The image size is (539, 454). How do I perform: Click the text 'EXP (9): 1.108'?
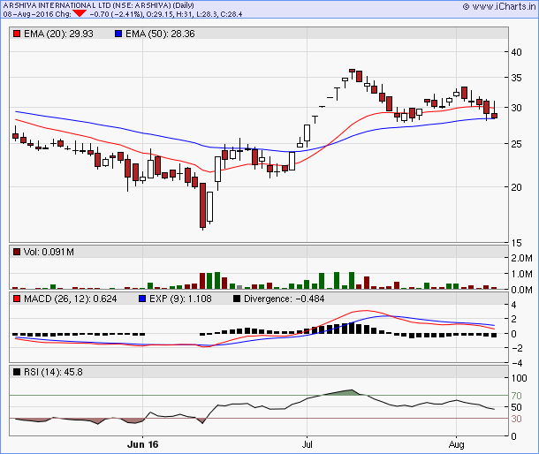pyautogui.click(x=180, y=299)
